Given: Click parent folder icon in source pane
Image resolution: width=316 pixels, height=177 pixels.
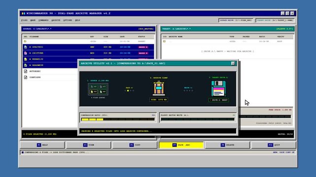Looking at the screenshot, I should 25,41.
